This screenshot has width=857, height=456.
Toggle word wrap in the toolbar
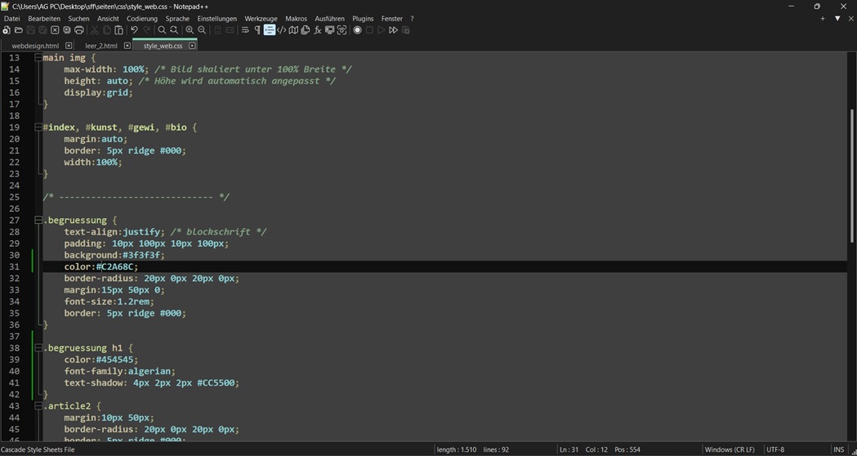point(245,30)
